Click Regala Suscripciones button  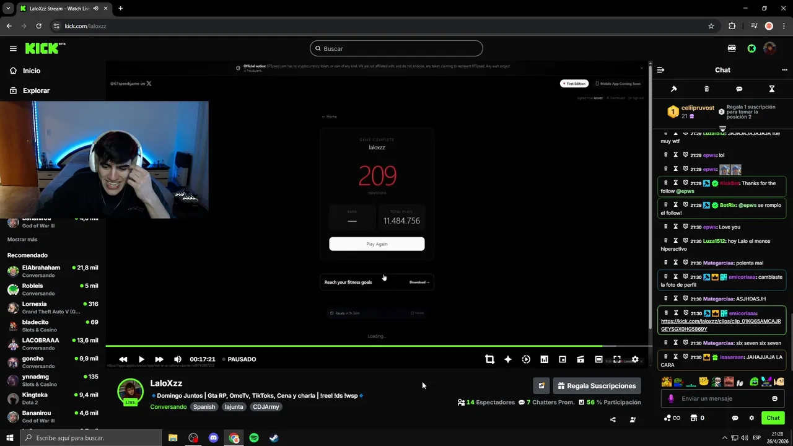point(597,385)
